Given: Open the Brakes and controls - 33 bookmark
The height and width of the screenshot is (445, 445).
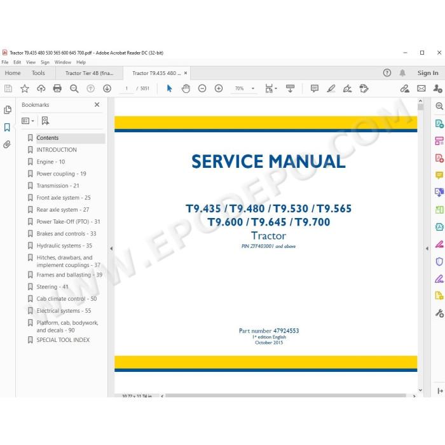Looking at the screenshot, I should [66, 233].
